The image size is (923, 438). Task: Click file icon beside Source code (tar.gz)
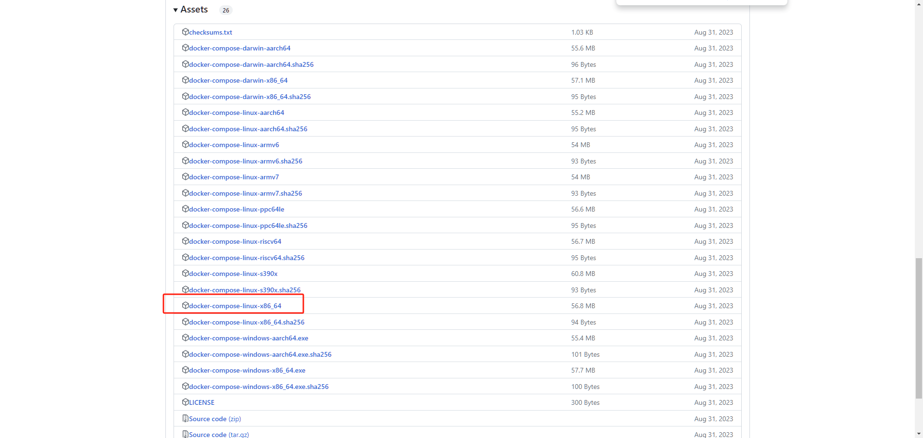pyautogui.click(x=185, y=434)
